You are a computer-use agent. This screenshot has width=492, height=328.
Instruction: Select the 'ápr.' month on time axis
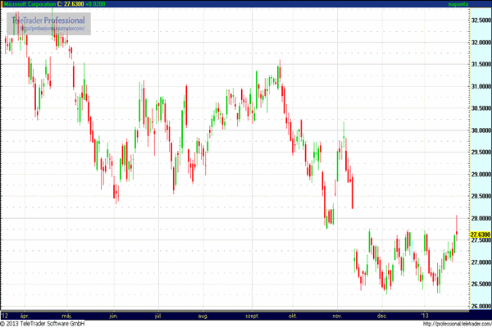click(x=24, y=314)
